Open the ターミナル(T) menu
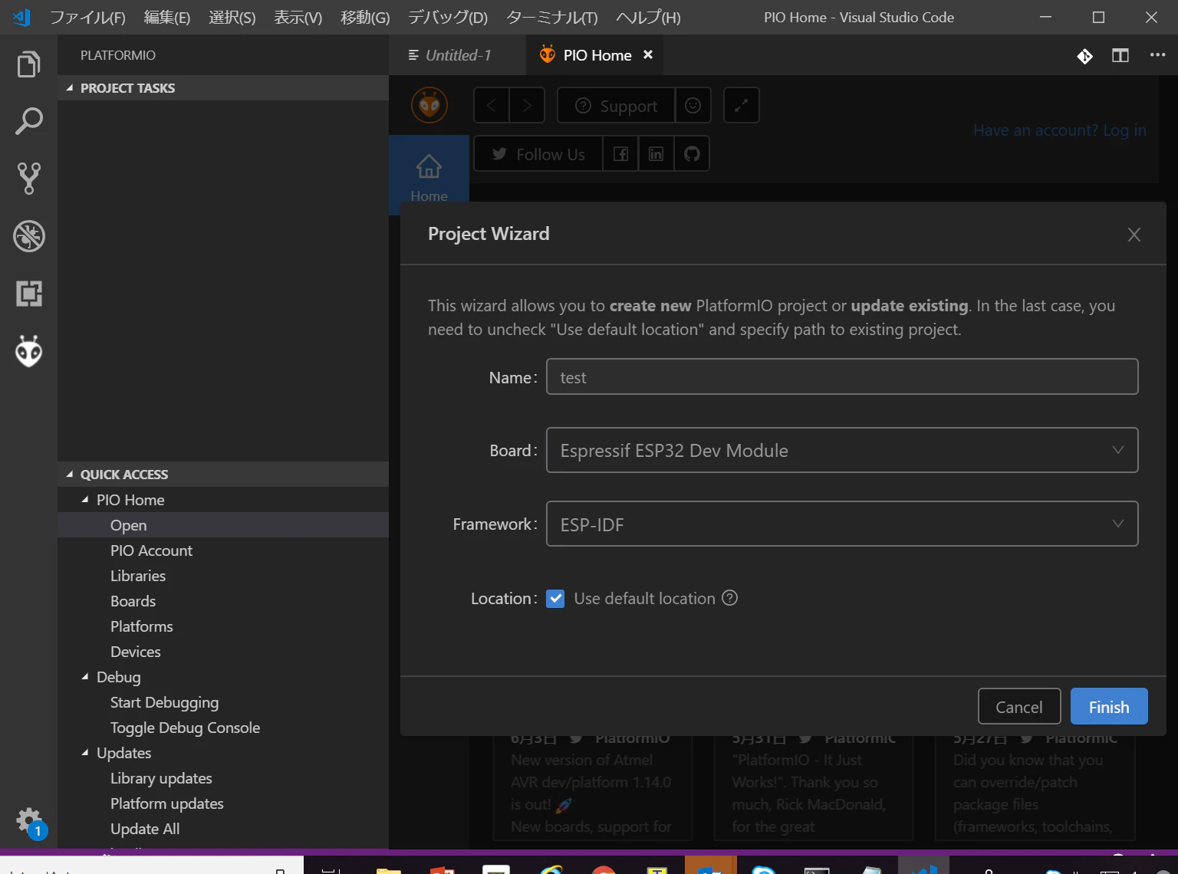The height and width of the screenshot is (874, 1178). point(552,17)
